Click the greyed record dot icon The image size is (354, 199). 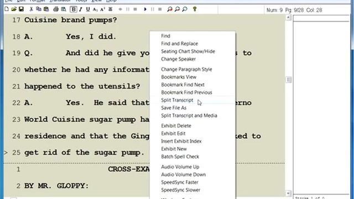[121, 9]
